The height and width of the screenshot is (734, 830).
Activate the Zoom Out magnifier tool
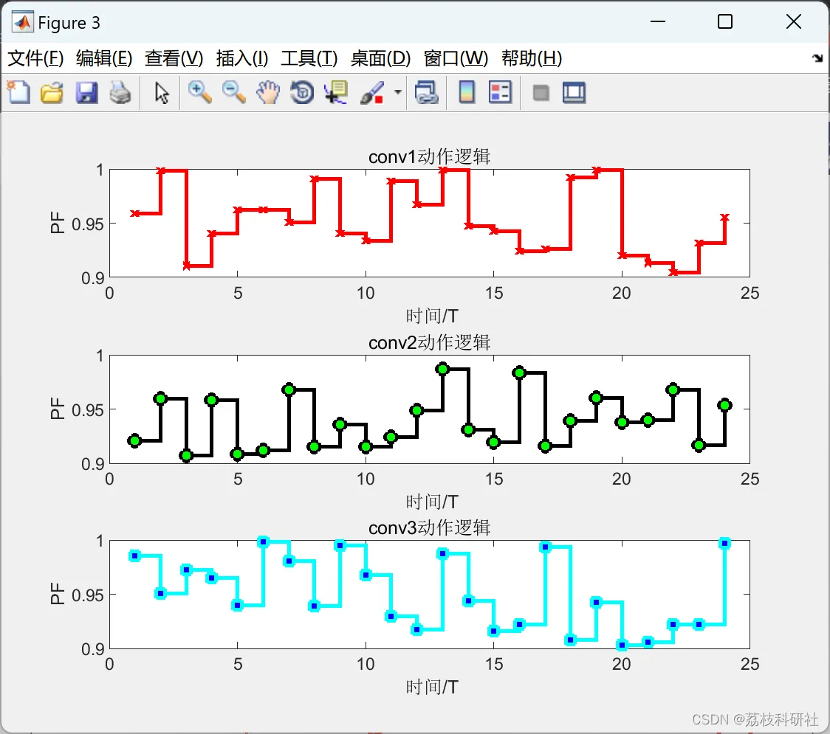(234, 92)
